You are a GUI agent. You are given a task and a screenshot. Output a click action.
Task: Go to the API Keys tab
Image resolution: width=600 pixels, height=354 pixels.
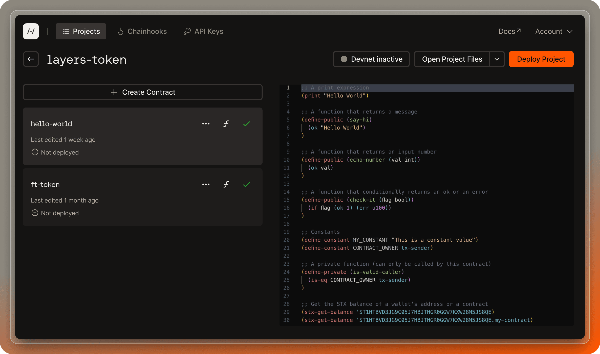(x=204, y=31)
